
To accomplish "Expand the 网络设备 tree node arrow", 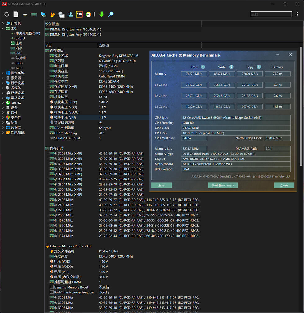I will pos(3,98).
